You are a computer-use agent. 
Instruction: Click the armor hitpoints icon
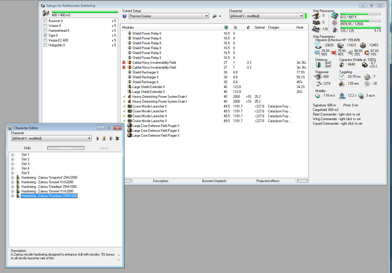[340, 45]
